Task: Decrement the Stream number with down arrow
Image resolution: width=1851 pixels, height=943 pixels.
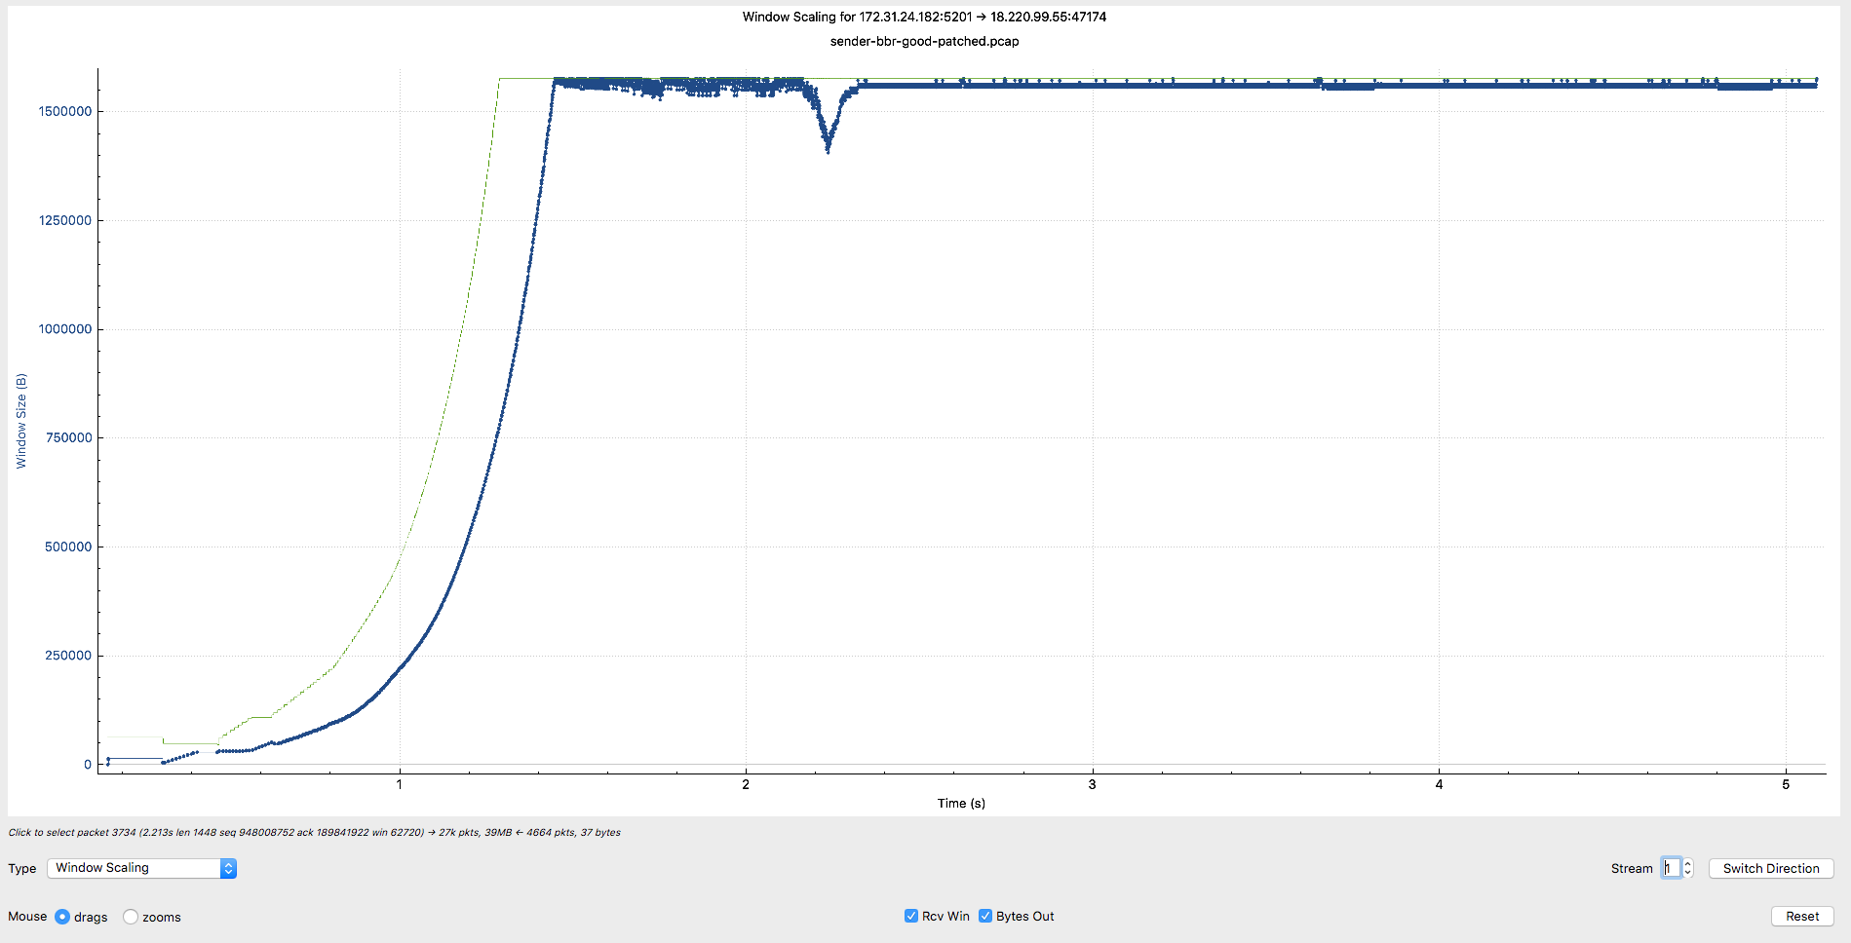Action: (x=1688, y=873)
